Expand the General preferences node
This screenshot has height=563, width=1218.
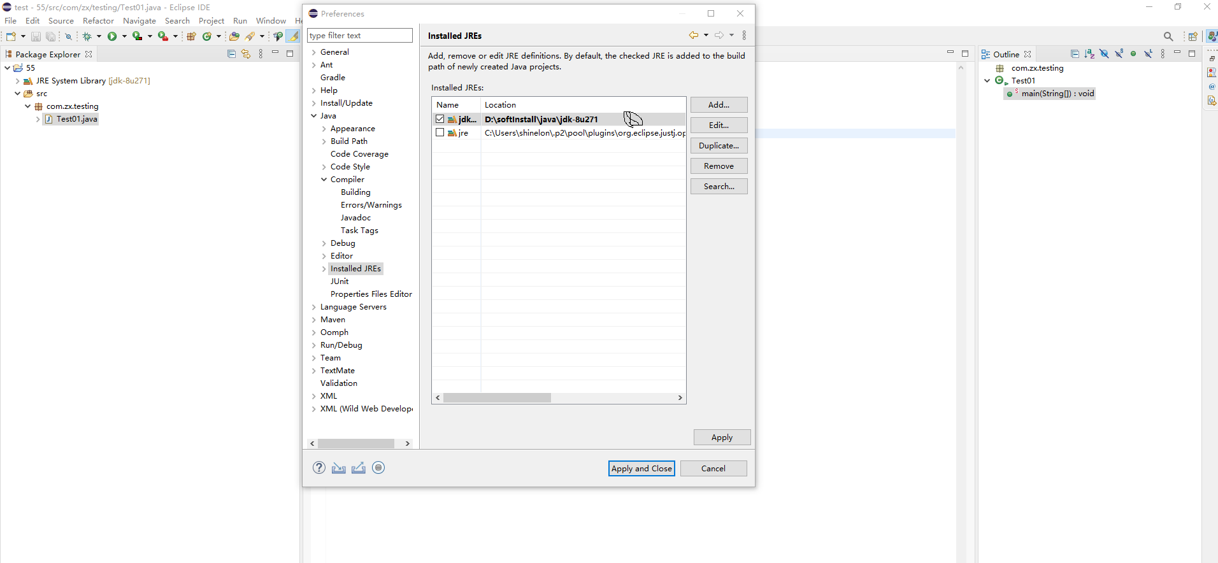point(314,52)
